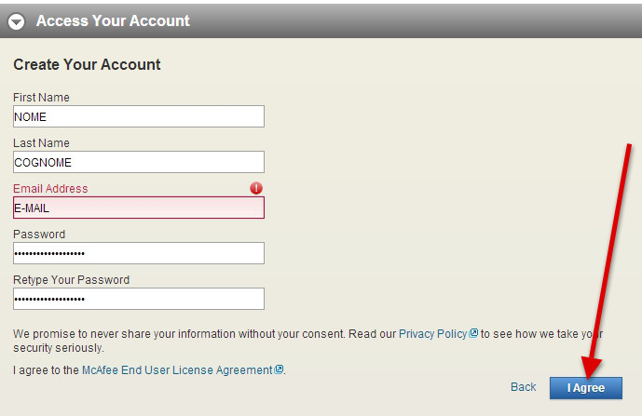Focus the Retype Your Password field
The height and width of the screenshot is (416, 642).
point(138,299)
